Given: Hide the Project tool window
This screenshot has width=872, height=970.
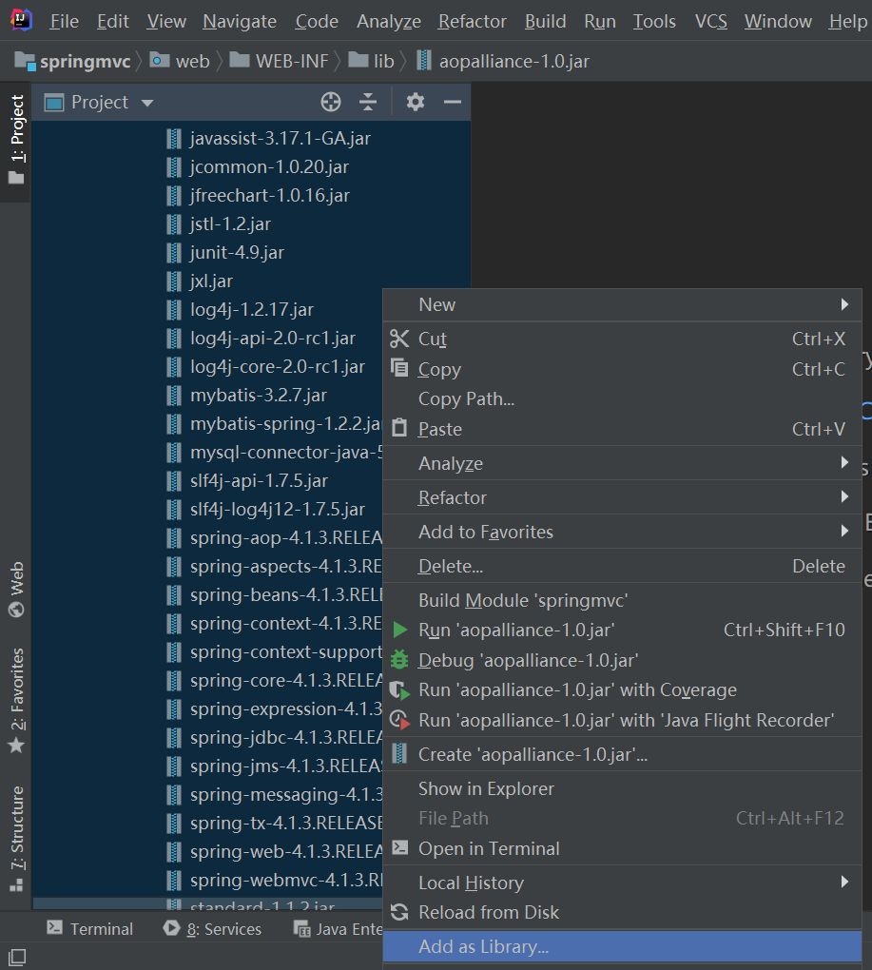Looking at the screenshot, I should click(x=453, y=102).
